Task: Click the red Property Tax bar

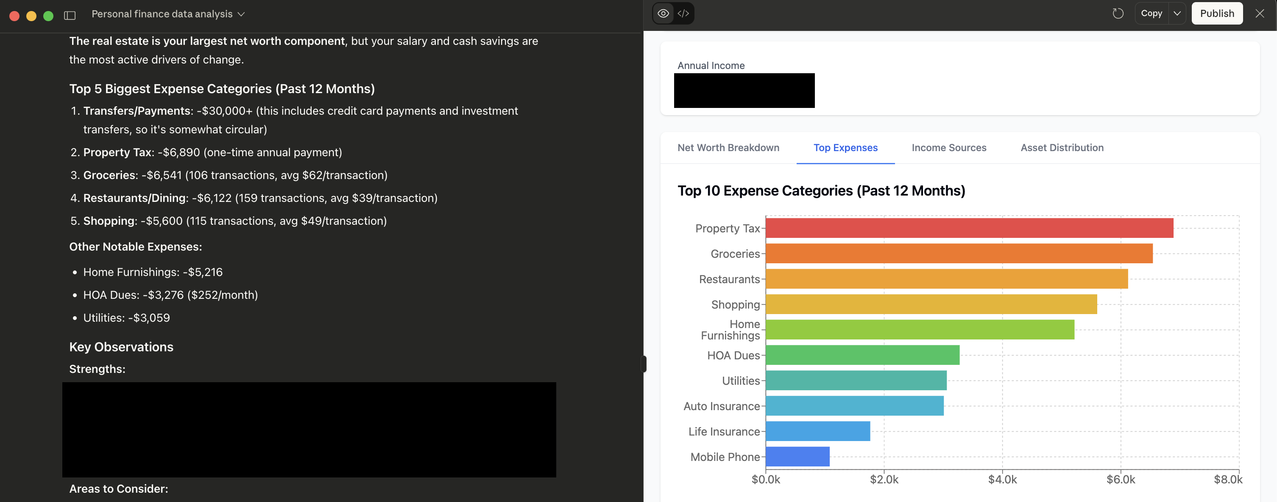Action: tap(969, 228)
